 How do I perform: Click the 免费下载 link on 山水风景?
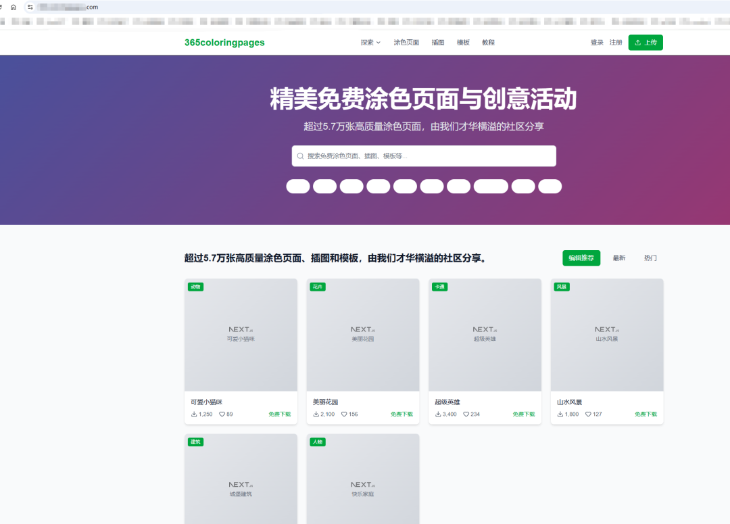(x=644, y=413)
